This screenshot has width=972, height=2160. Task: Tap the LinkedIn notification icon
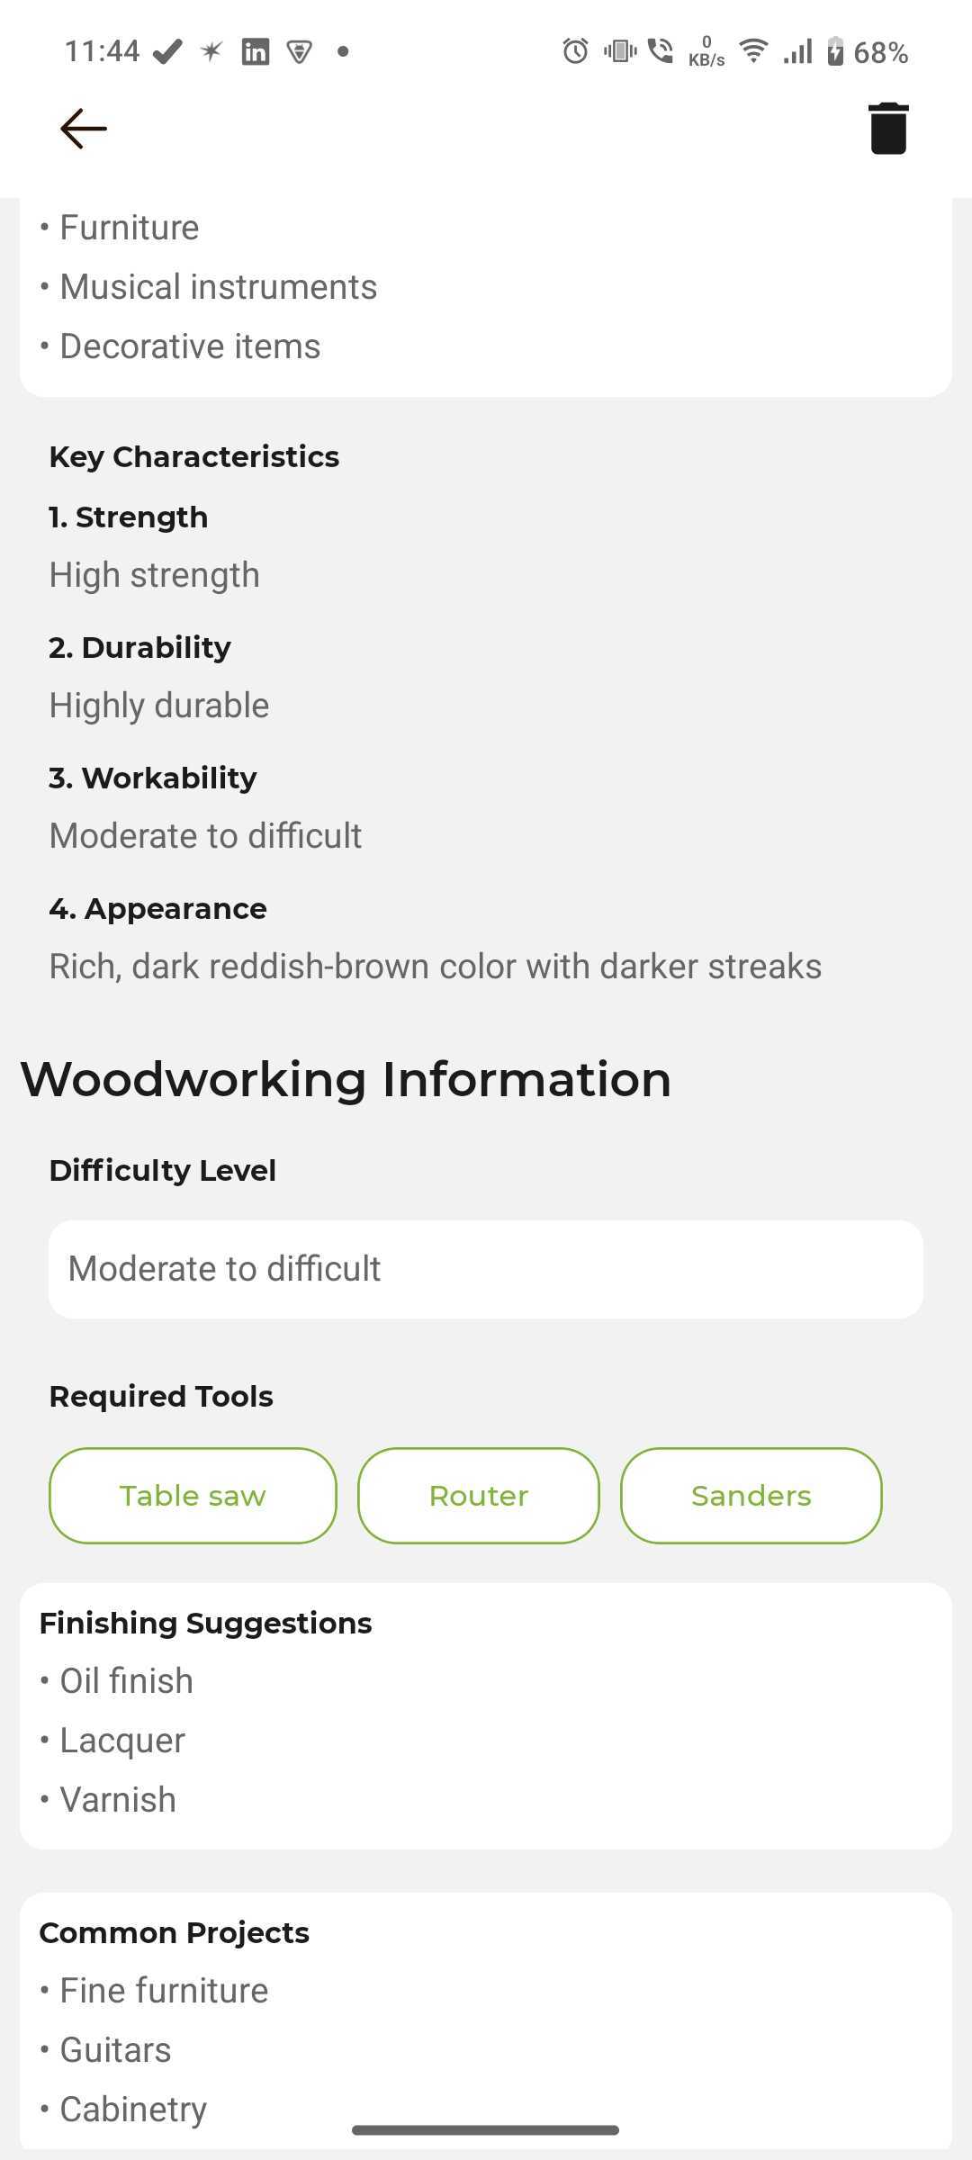(256, 51)
